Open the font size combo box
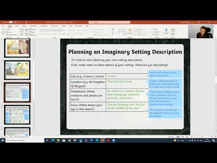This screenshot has height=163, width=217. coord(60,30)
